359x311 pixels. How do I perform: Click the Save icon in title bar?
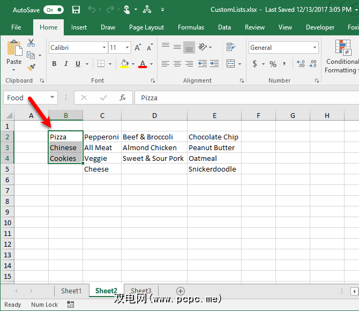76,10
